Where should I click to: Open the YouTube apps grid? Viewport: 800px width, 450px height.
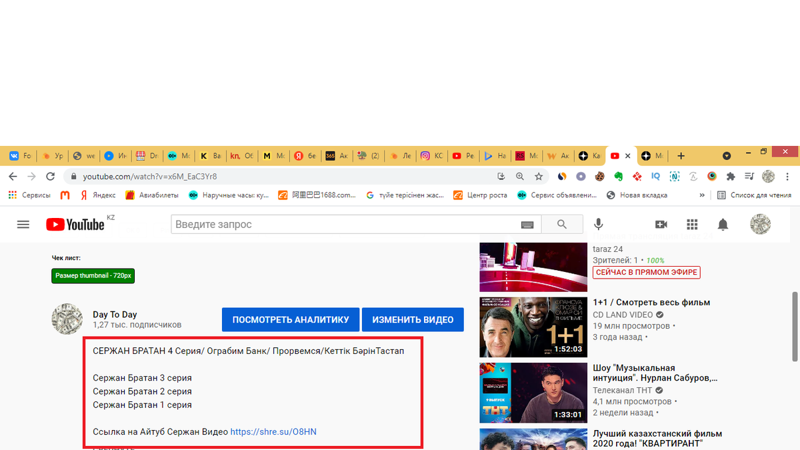pos(692,225)
